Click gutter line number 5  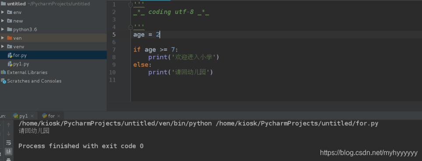click(114, 34)
